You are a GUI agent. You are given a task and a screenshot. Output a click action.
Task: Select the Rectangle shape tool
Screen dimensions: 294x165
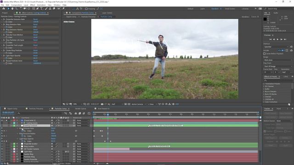pyautogui.click(x=34, y=9)
